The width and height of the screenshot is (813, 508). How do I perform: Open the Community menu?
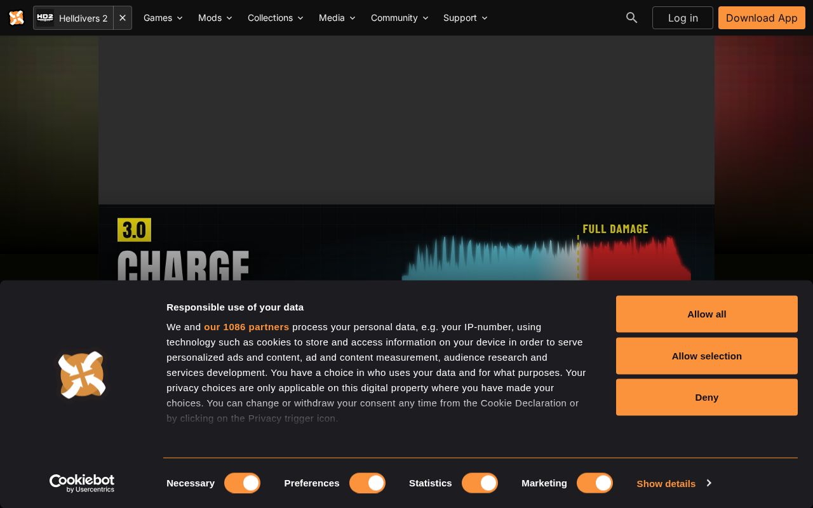(x=400, y=18)
